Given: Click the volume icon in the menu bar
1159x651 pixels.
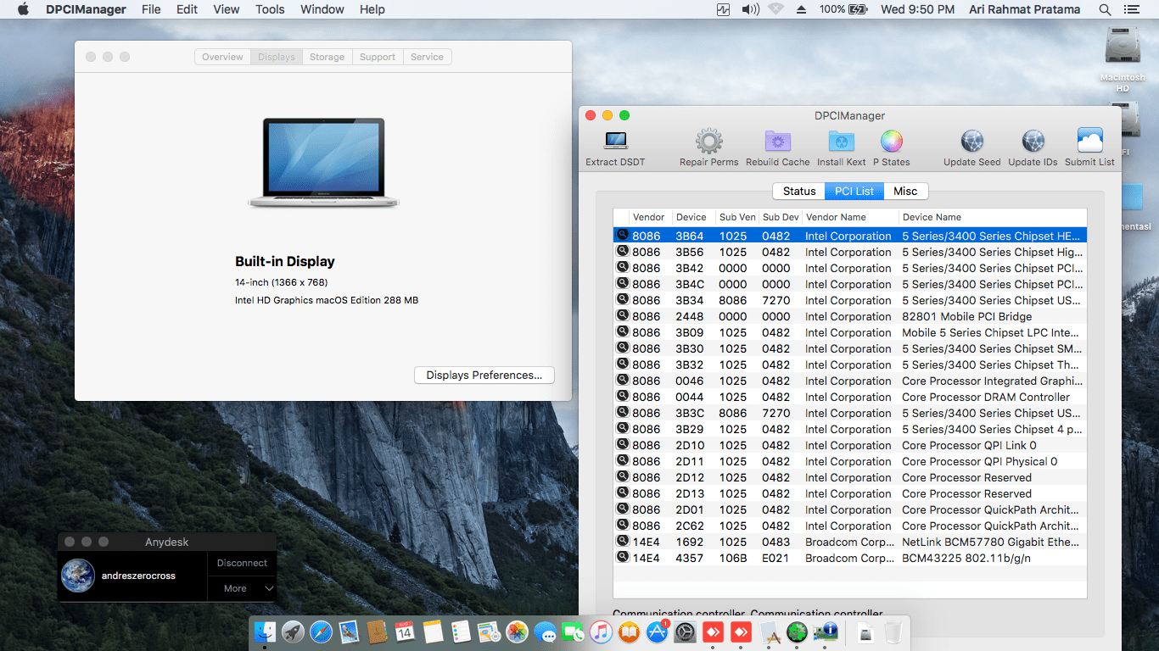Looking at the screenshot, I should [750, 9].
